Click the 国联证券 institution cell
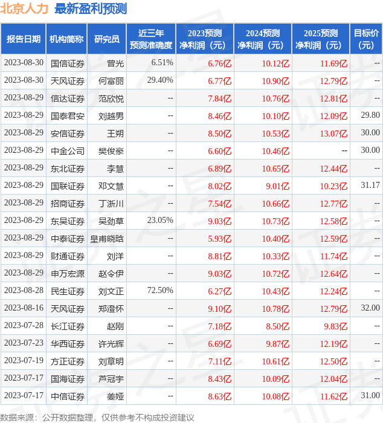The width and height of the screenshot is (383, 423). (68, 186)
